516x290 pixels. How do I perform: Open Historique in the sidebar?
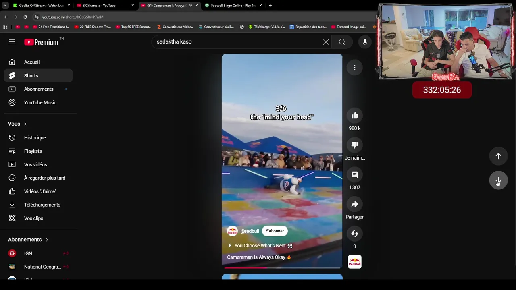(x=38, y=138)
